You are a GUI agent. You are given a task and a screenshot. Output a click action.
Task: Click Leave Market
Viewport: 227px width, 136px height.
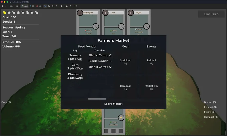pyautogui.click(x=113, y=104)
